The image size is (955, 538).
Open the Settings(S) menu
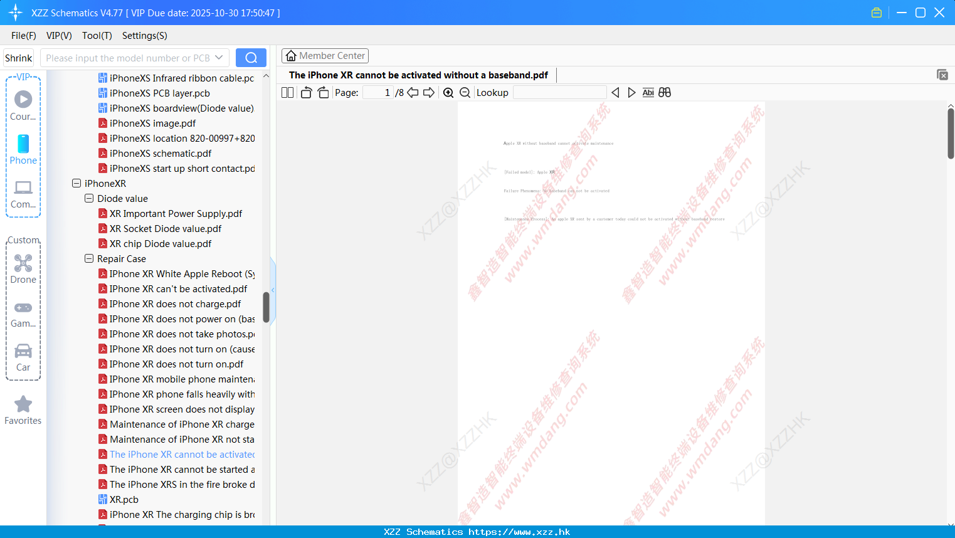click(x=145, y=36)
